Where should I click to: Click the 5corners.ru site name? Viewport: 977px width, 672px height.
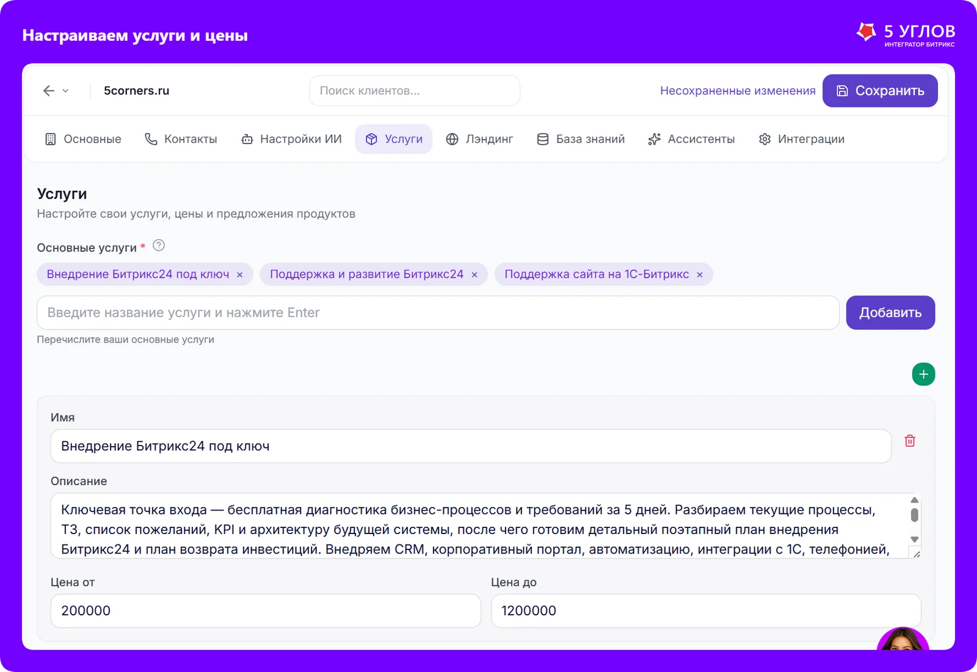tap(136, 91)
